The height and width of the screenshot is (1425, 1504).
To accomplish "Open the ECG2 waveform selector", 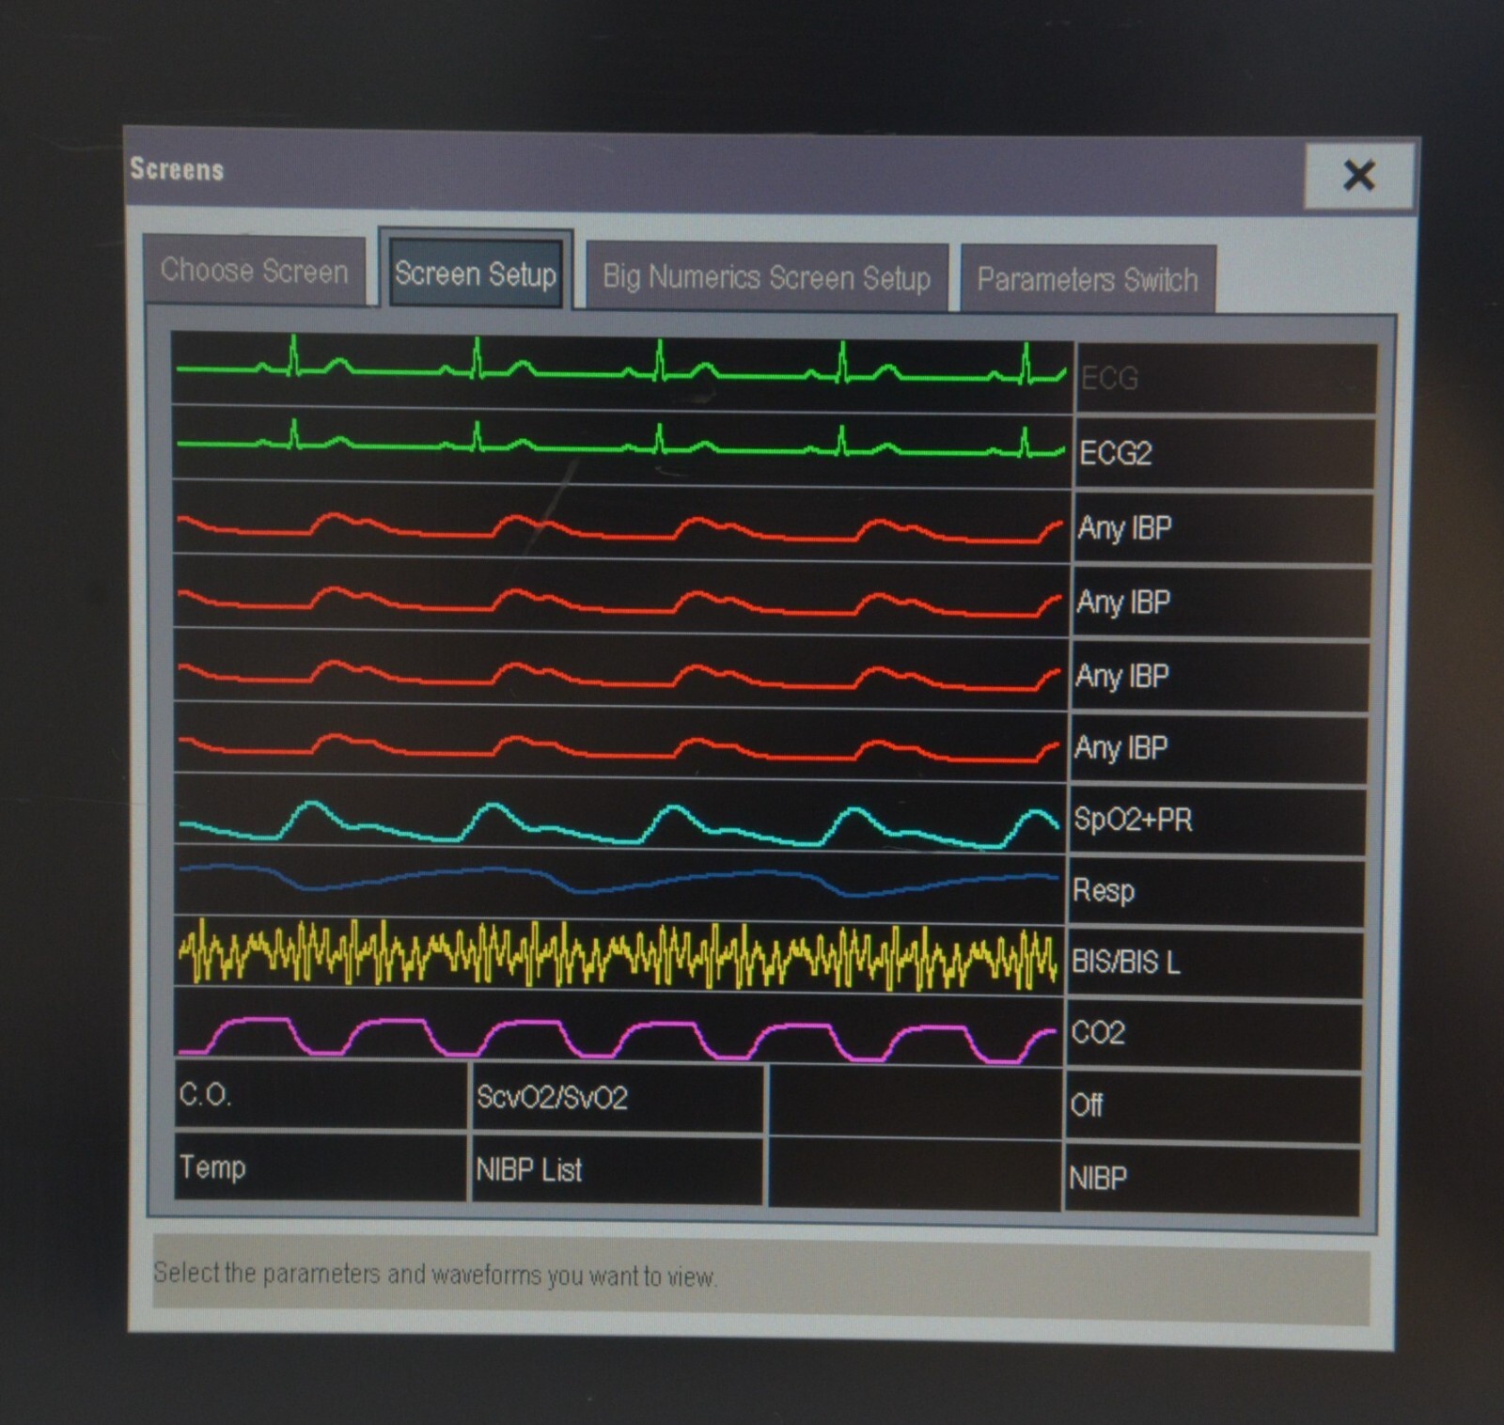I will (1223, 454).
